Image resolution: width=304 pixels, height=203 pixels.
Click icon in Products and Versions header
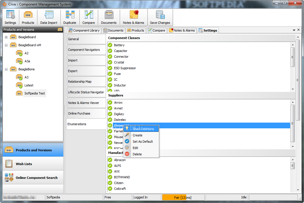(x=60, y=30)
